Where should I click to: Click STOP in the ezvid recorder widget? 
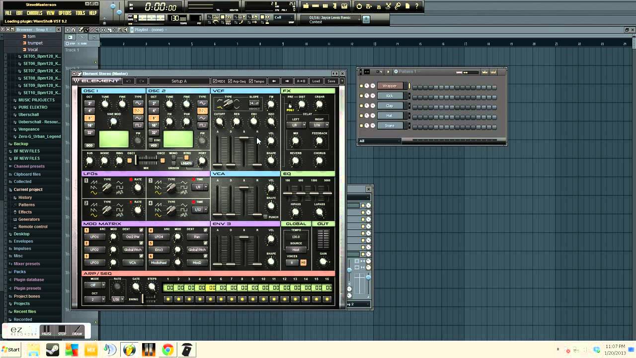[62, 331]
